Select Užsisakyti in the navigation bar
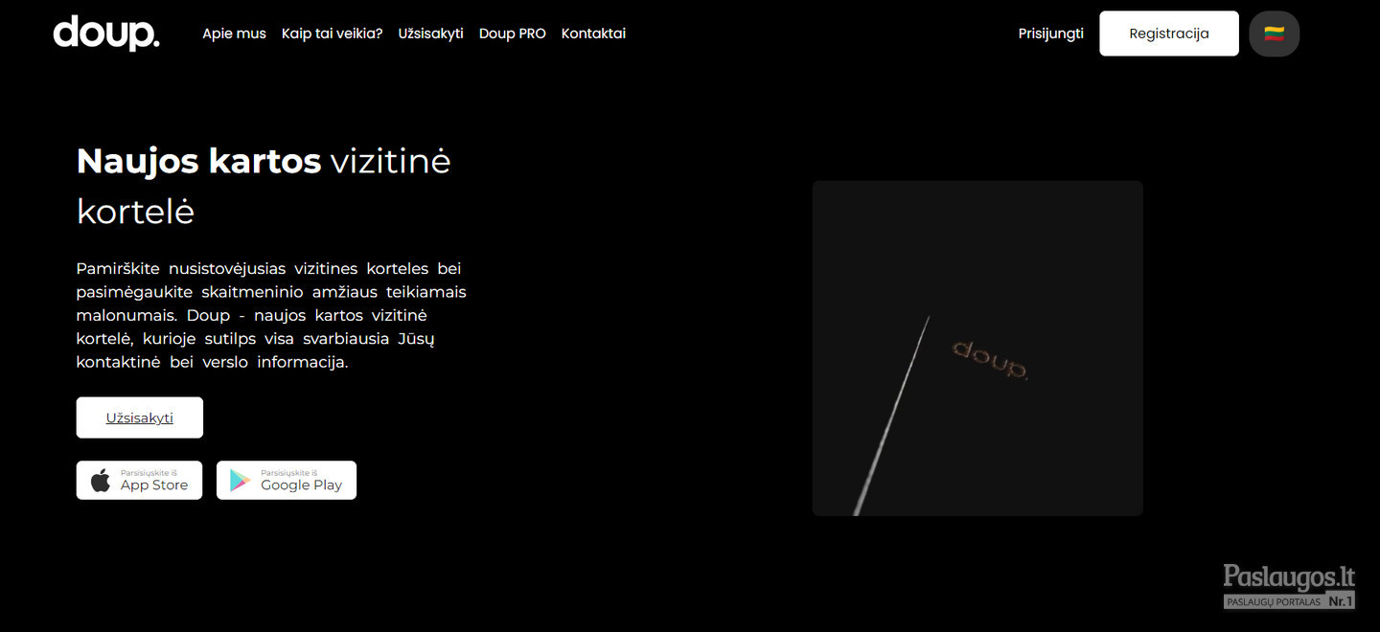Viewport: 1380px width, 632px height. point(430,34)
